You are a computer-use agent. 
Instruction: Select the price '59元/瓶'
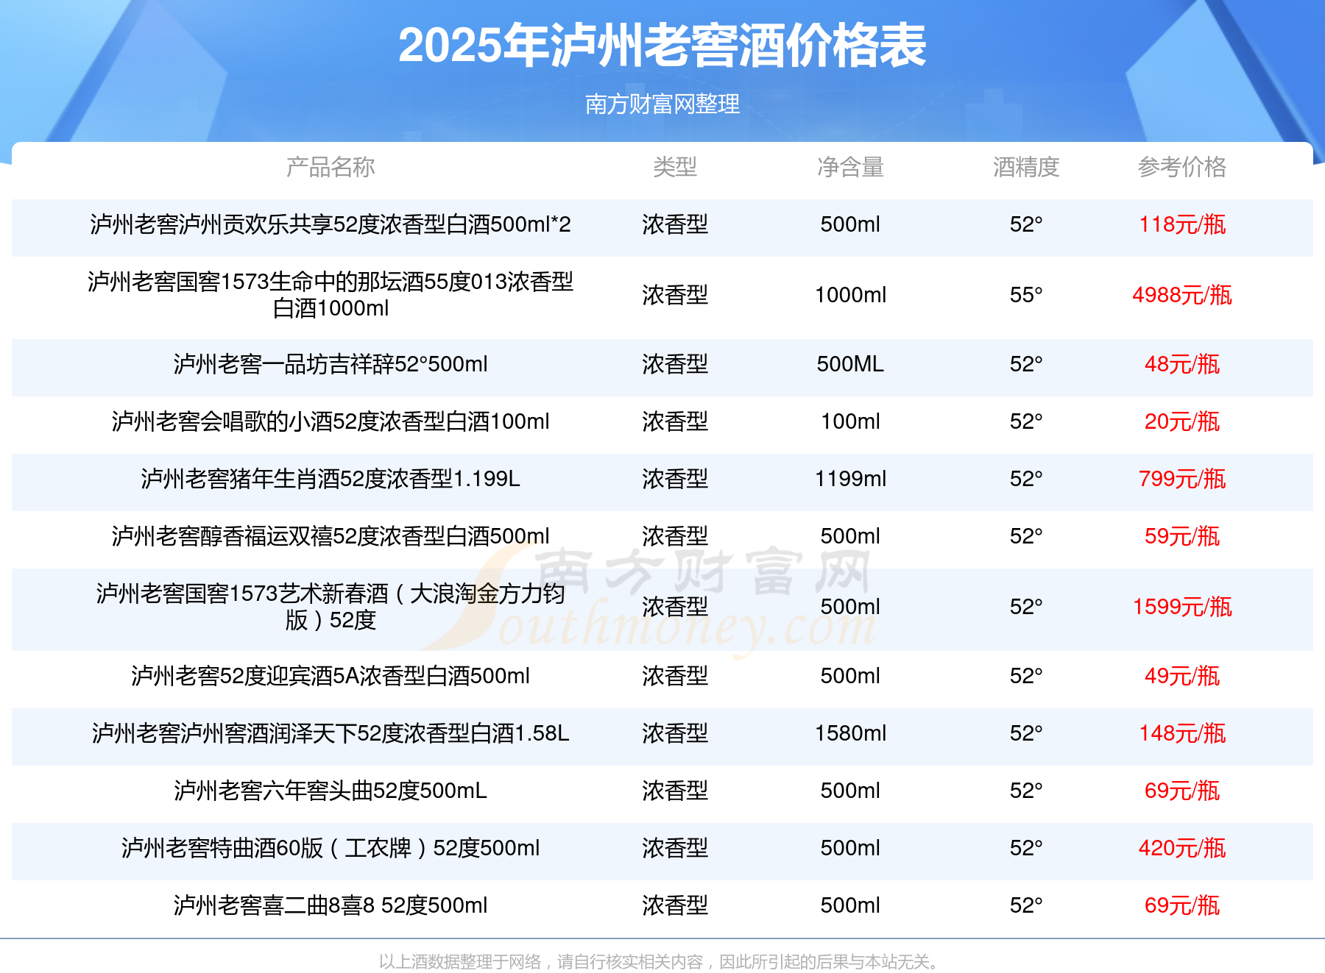coord(1182,536)
